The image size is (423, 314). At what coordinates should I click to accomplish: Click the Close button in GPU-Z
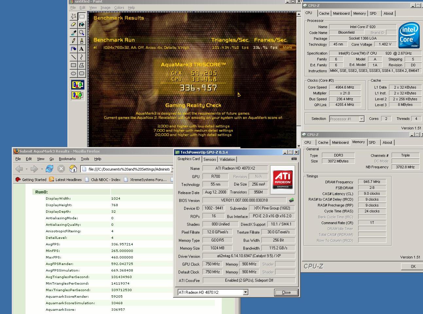tap(286, 292)
